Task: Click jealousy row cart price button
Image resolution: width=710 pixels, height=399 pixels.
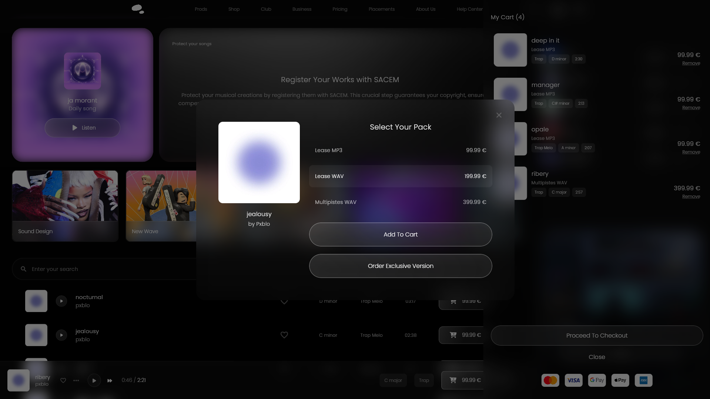Action: [461, 335]
